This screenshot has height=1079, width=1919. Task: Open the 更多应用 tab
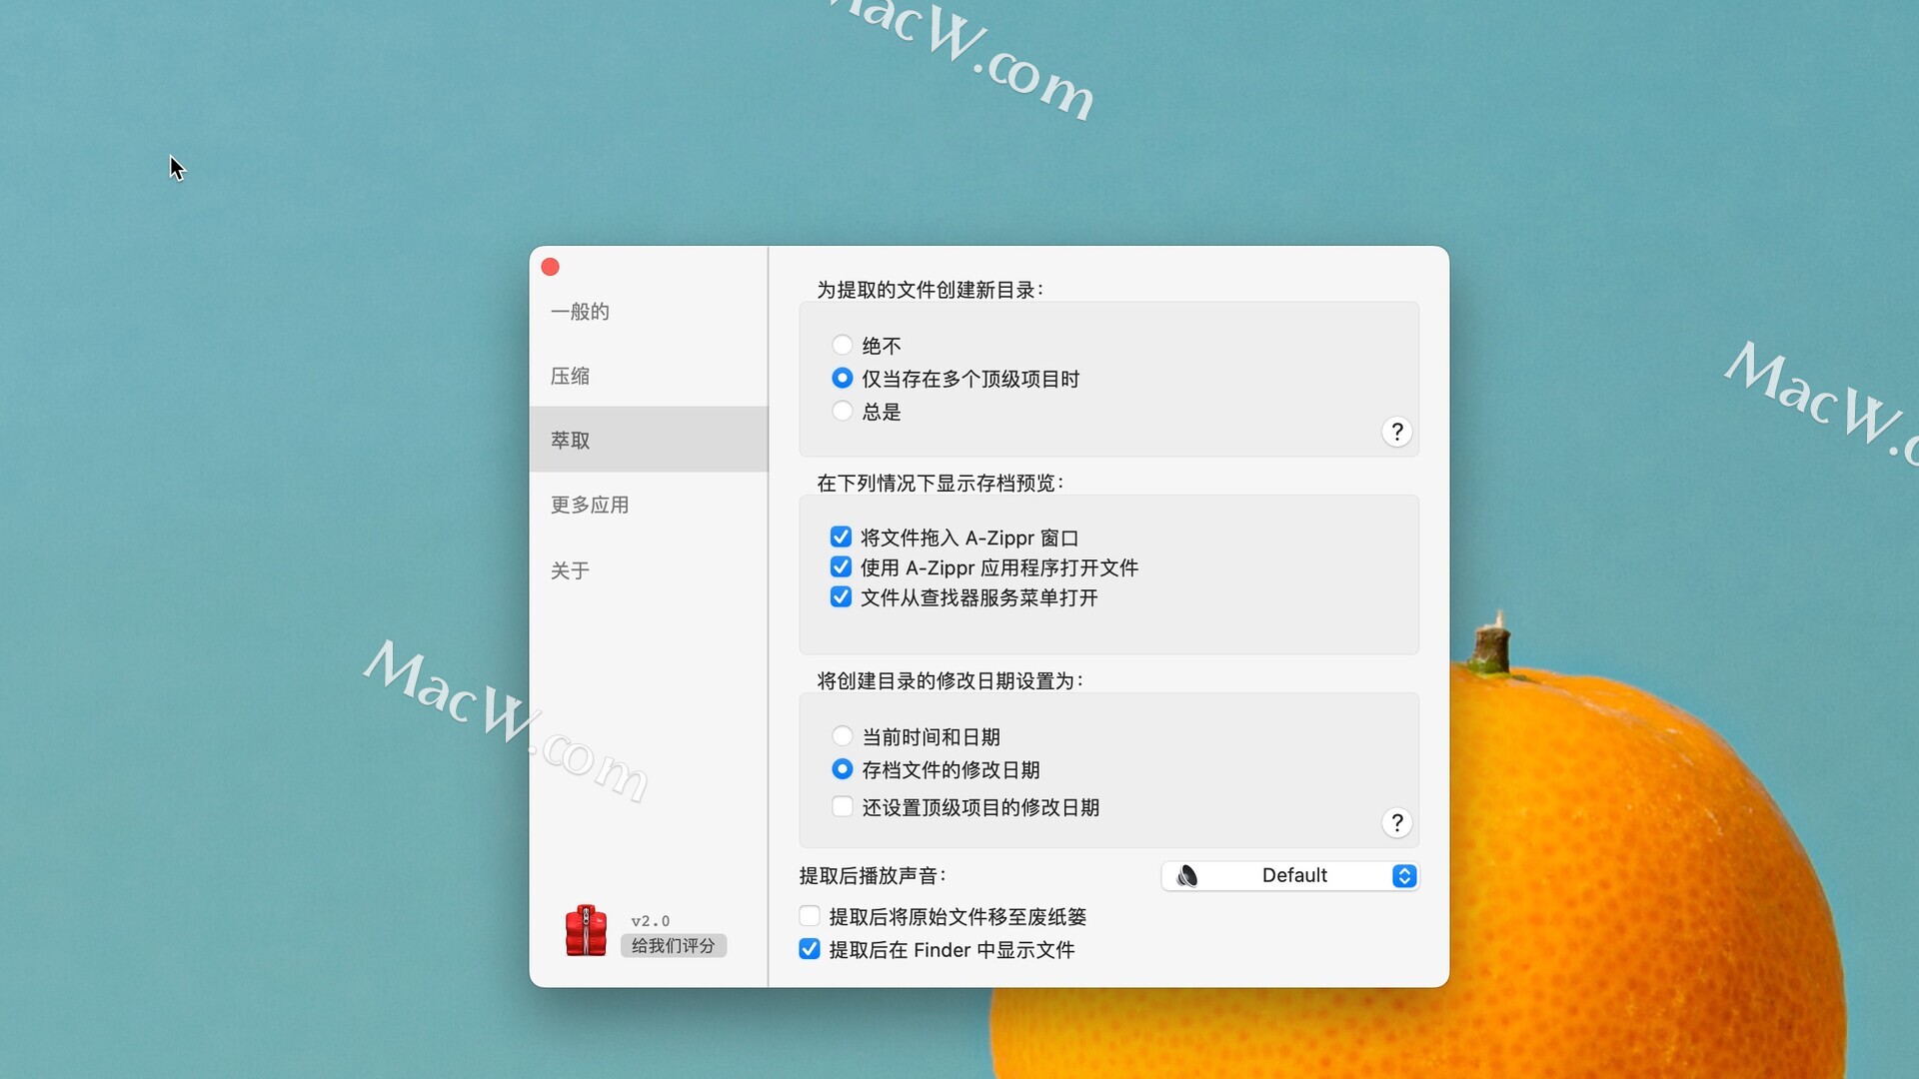(649, 505)
